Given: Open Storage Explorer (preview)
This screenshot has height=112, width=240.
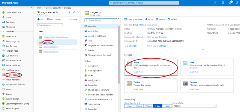Looking at the screenshot, I should (x=100, y=55).
